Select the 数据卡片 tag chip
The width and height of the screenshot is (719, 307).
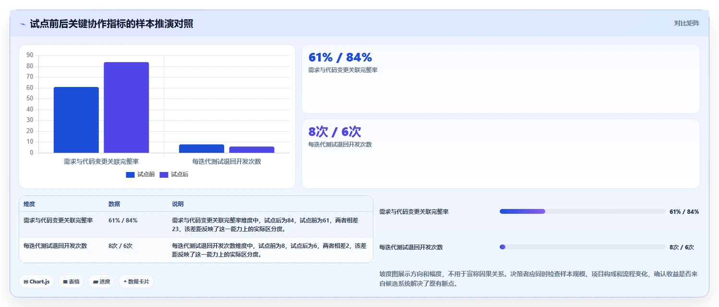(x=136, y=282)
